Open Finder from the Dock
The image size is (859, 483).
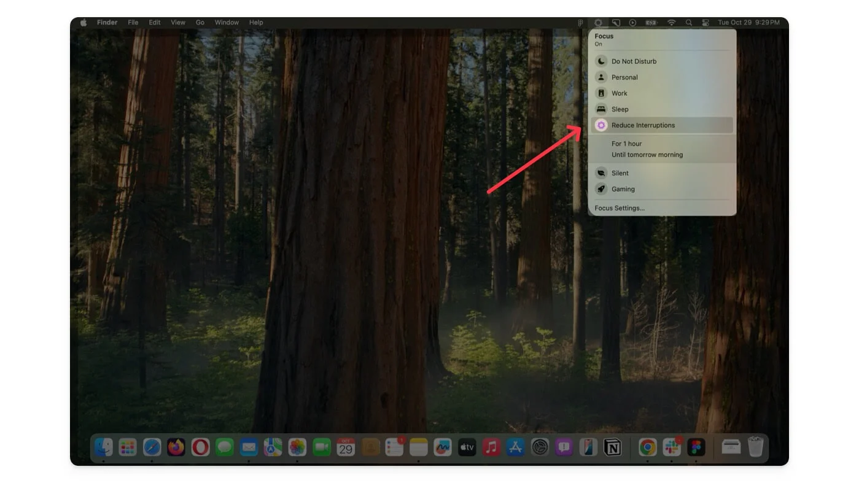(104, 447)
